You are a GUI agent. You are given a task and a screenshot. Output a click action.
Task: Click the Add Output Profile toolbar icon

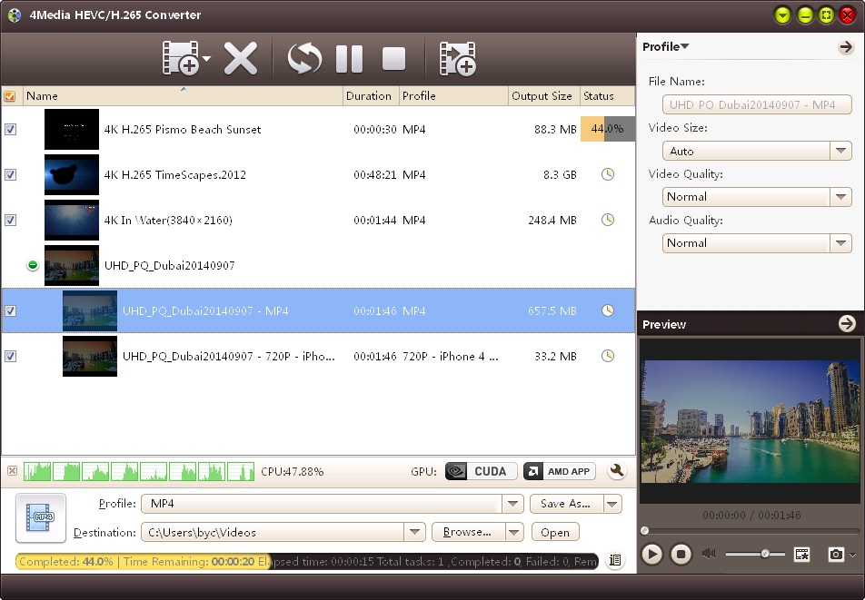pyautogui.click(x=458, y=59)
